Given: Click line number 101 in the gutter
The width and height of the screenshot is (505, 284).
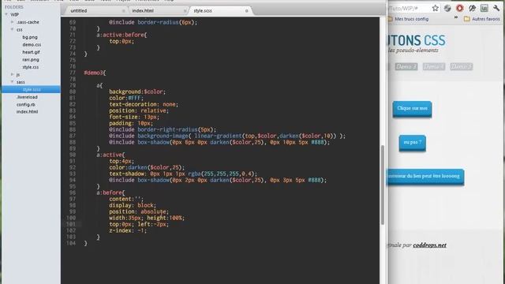Looking at the screenshot, I should click(x=71, y=224).
